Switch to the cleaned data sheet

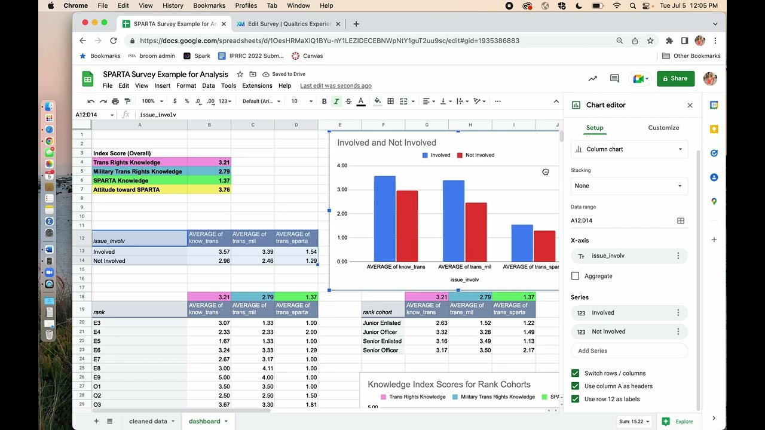[148, 421]
